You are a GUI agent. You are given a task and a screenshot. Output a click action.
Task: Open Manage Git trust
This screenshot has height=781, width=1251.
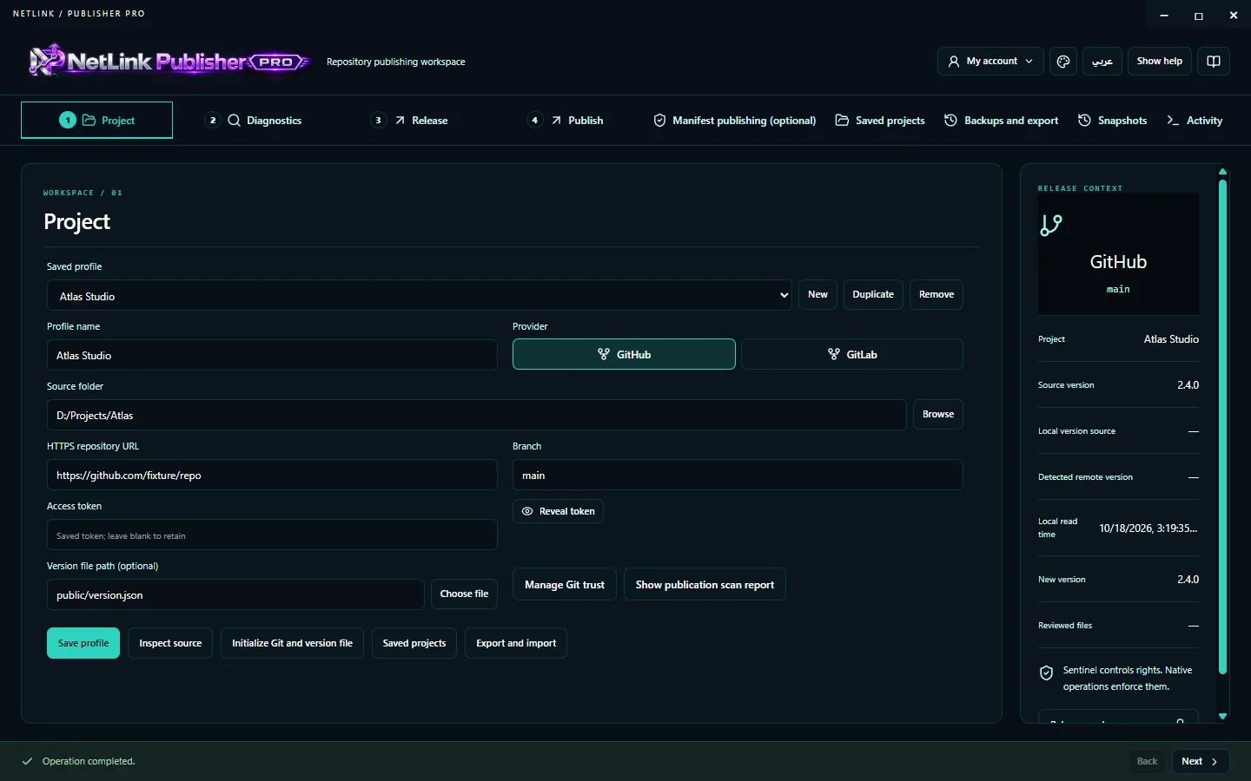coord(565,585)
